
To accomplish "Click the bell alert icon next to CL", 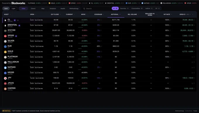I will [18, 20].
